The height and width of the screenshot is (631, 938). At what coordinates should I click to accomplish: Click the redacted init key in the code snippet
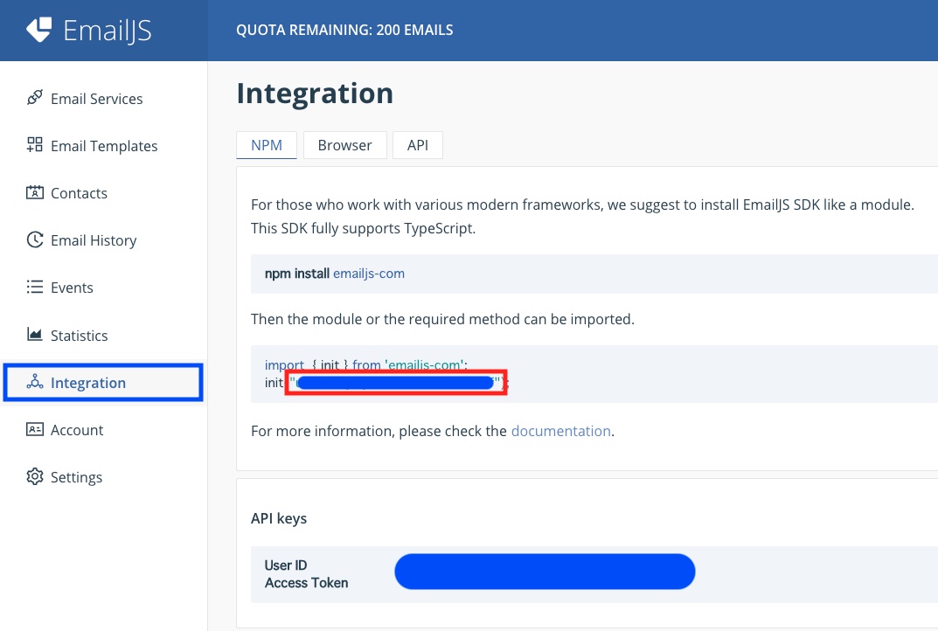395,382
